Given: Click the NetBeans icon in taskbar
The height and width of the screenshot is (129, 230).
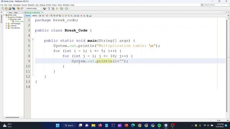Looking at the screenshot, I should [166, 125].
